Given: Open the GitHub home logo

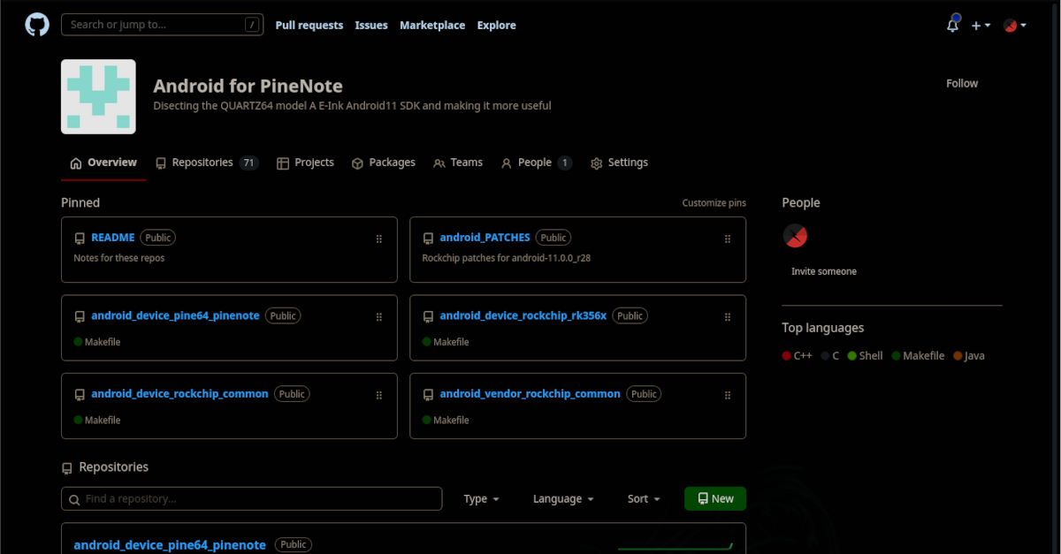Looking at the screenshot, I should (x=36, y=25).
